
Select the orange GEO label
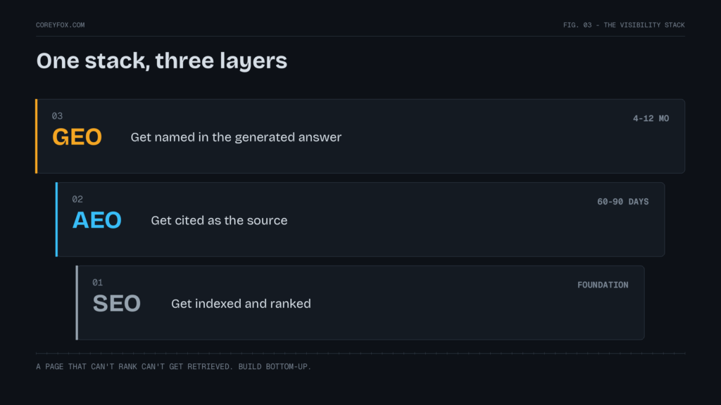tap(77, 137)
